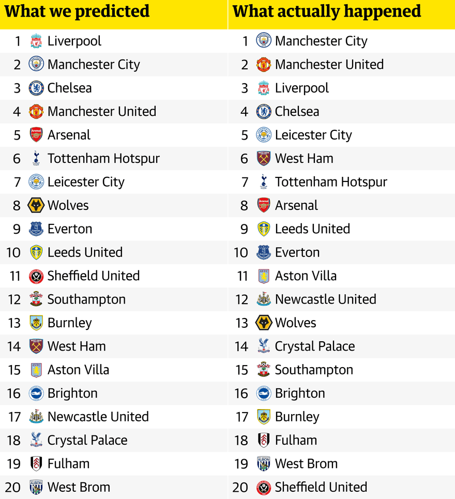Select the Sheffield United crest at actual position 20
This screenshot has height=499, width=455.
[264, 488]
